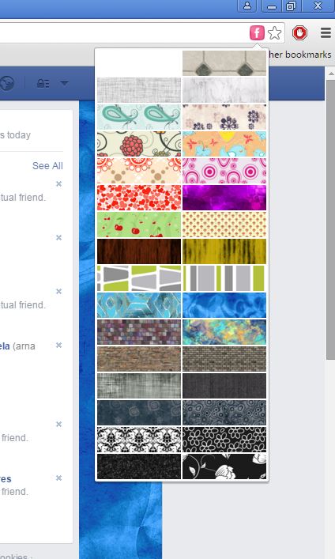Select the red hearts background pattern
This screenshot has width=335, height=559.
139,198
